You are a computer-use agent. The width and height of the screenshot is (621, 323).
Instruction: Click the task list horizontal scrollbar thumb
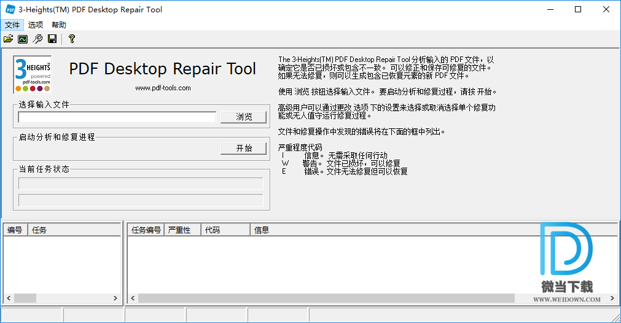[25, 298]
